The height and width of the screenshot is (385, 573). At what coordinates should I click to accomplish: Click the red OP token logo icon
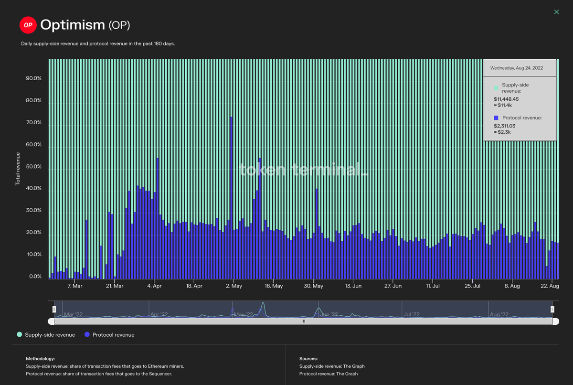click(28, 25)
